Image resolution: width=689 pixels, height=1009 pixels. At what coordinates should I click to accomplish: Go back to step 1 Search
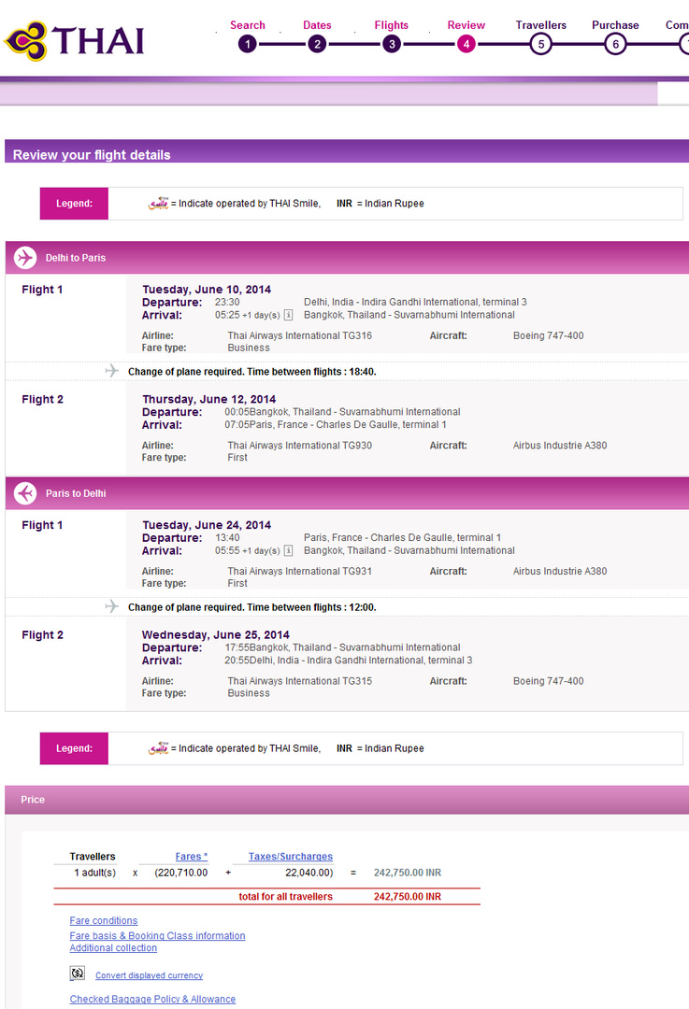pos(247,43)
